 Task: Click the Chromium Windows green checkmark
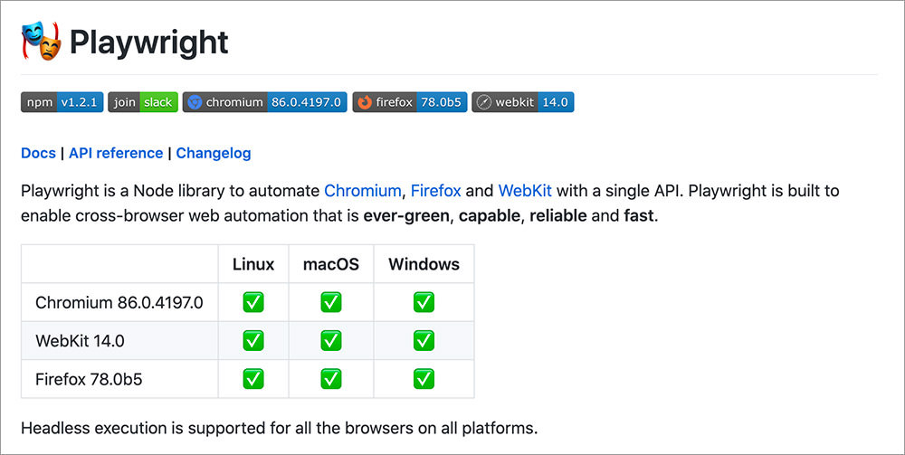(424, 302)
